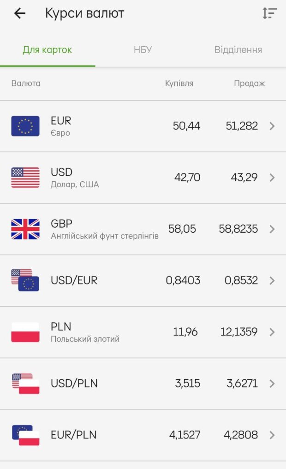Tap the European Union flag icon

tap(25, 126)
